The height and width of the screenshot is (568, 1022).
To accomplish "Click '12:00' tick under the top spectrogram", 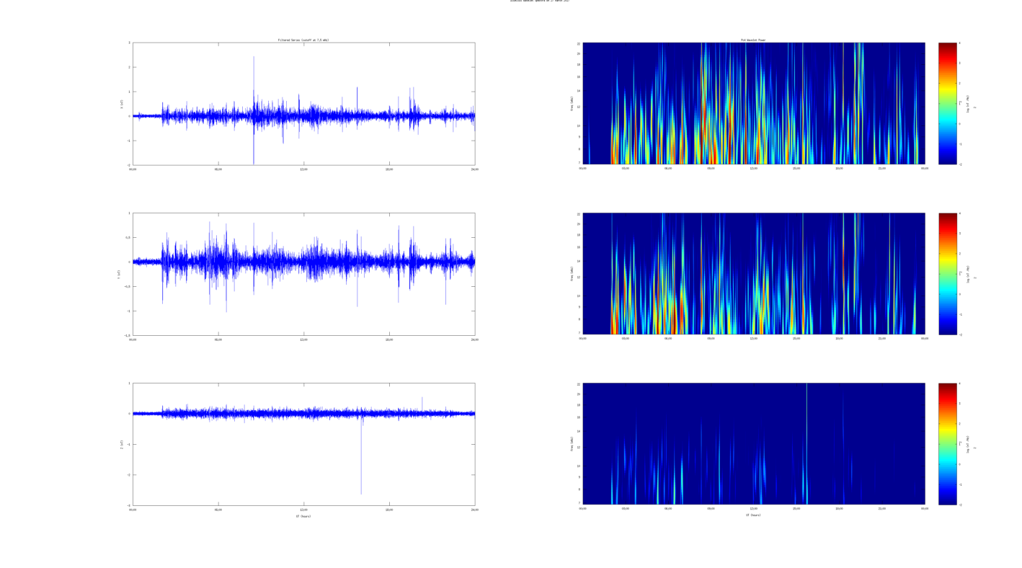I will tap(753, 169).
